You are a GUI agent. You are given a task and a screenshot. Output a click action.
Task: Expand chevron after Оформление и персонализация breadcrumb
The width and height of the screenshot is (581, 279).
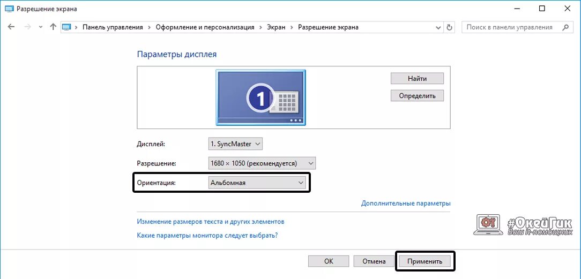[261, 27]
